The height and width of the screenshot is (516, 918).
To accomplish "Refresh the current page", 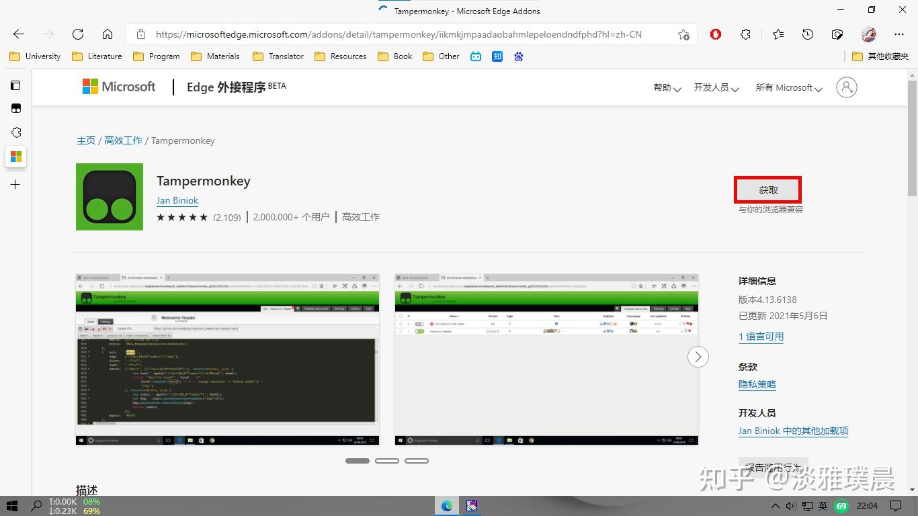I will coord(77,34).
